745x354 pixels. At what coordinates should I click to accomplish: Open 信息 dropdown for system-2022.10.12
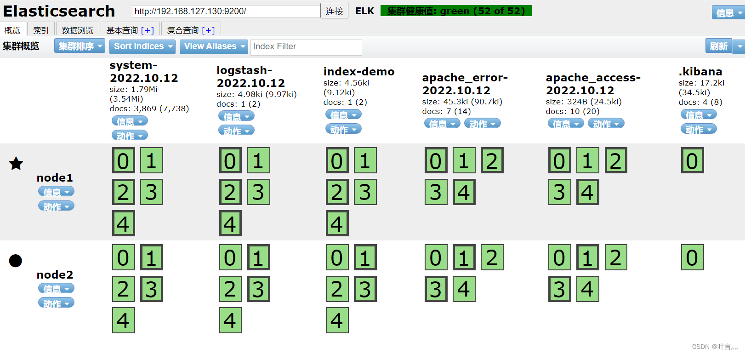tap(130, 121)
